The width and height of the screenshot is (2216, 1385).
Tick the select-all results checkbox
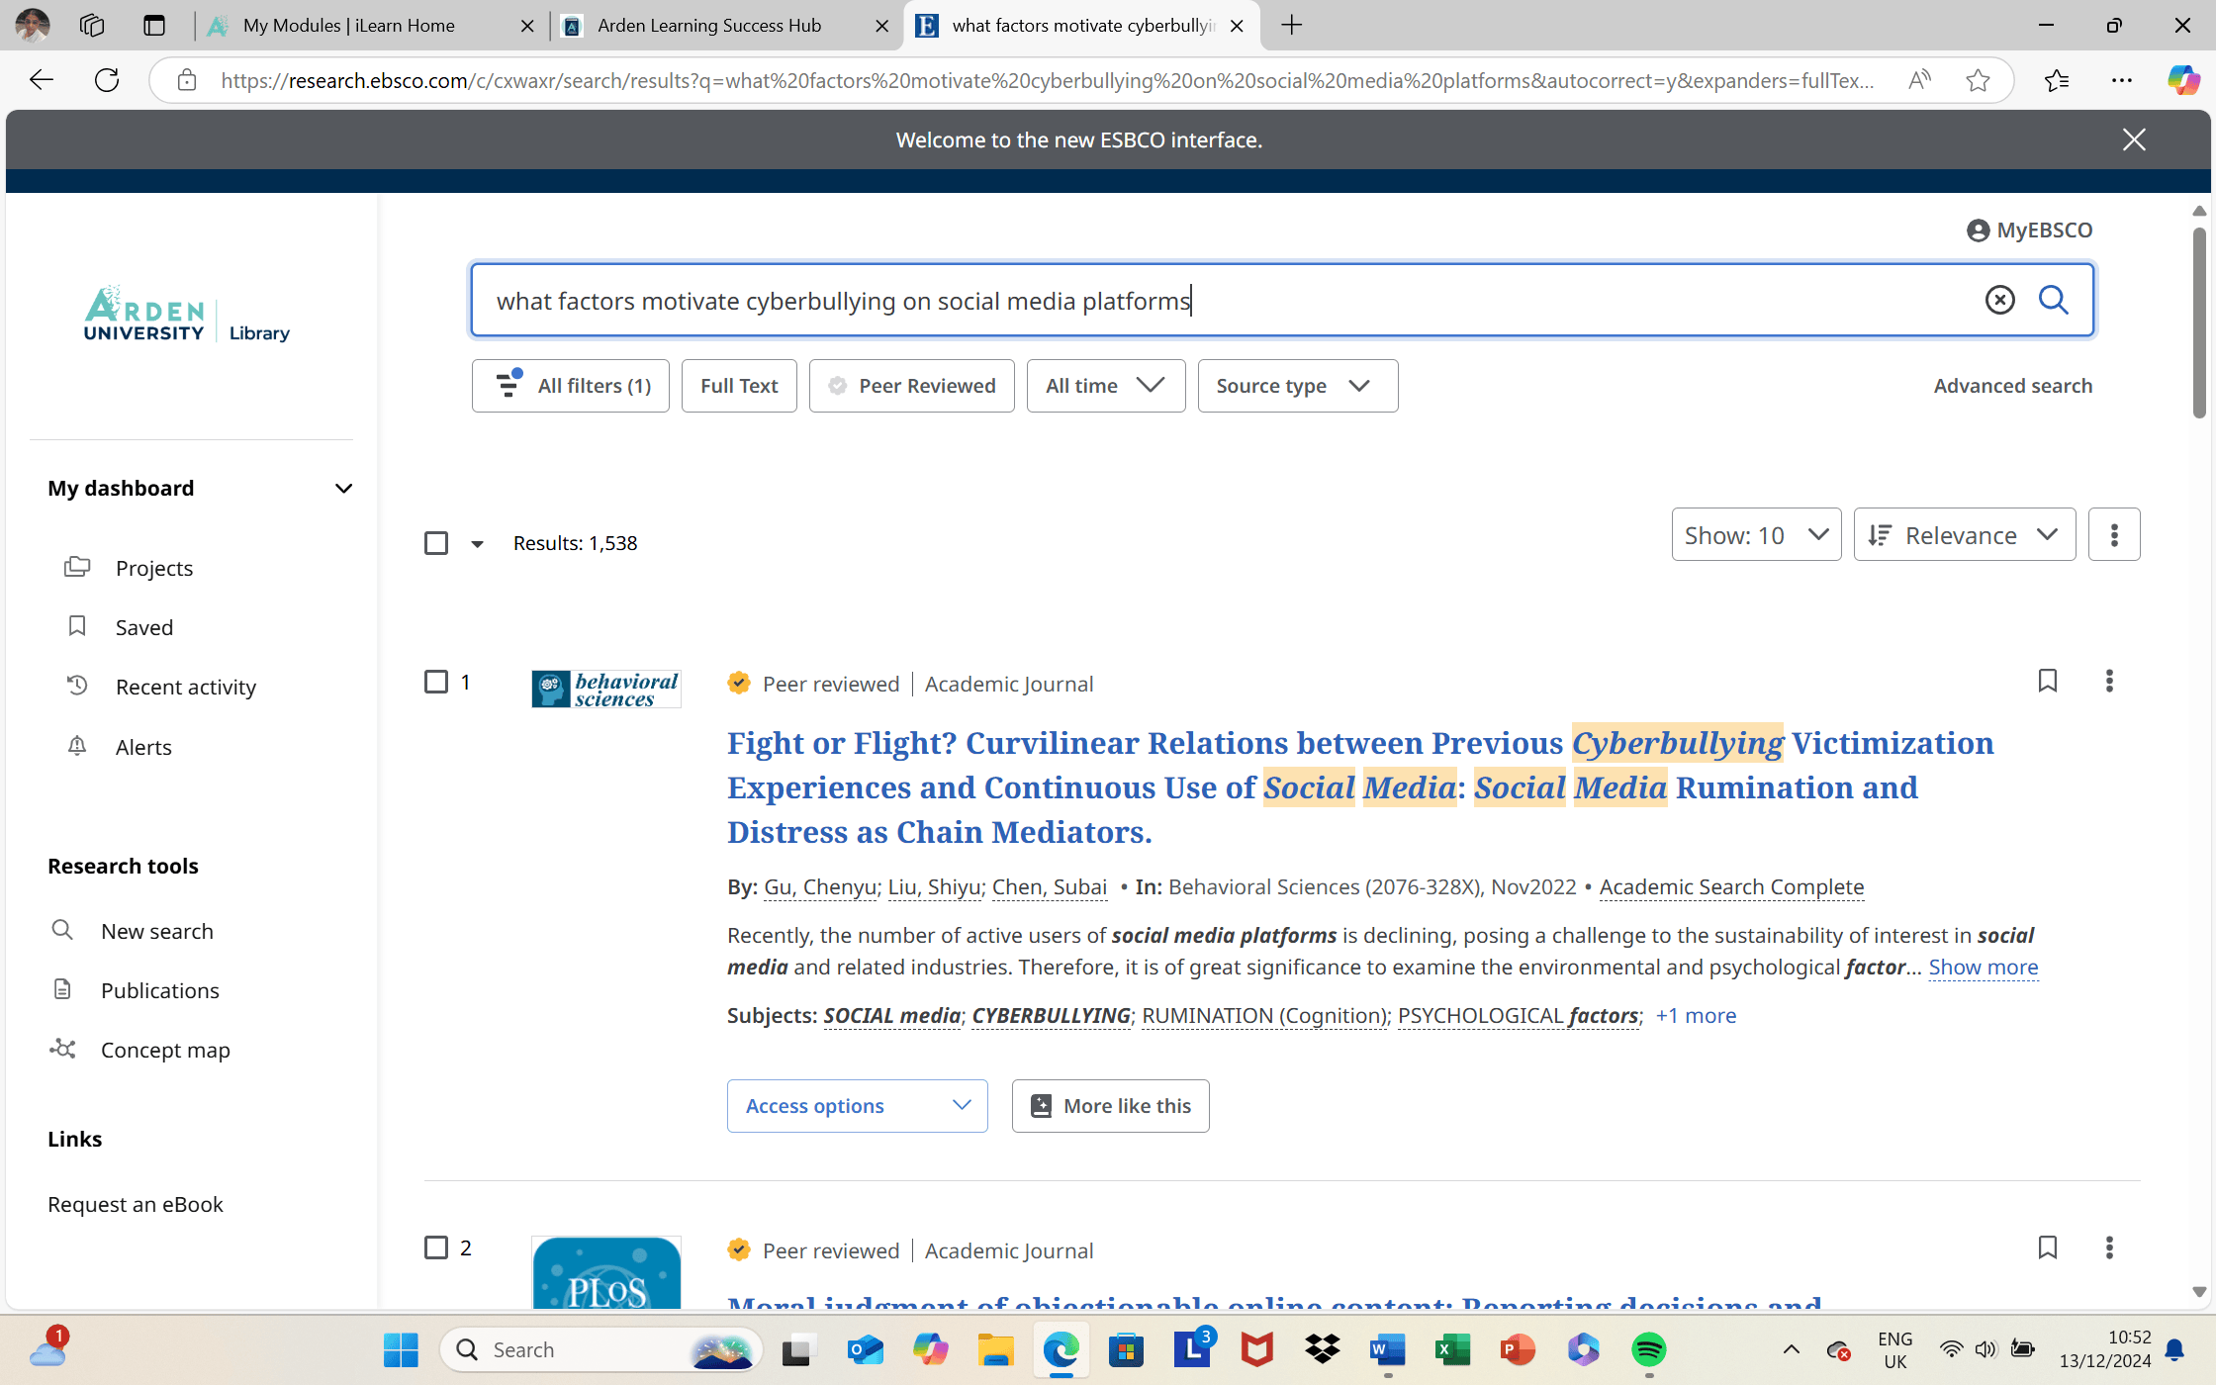(436, 542)
